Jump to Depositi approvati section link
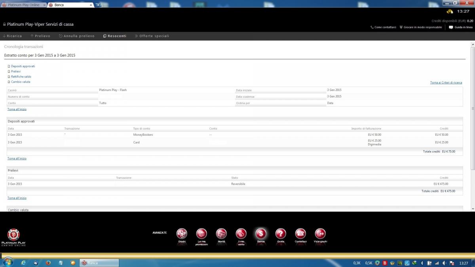The height and width of the screenshot is (267, 475). pyautogui.click(x=23, y=66)
